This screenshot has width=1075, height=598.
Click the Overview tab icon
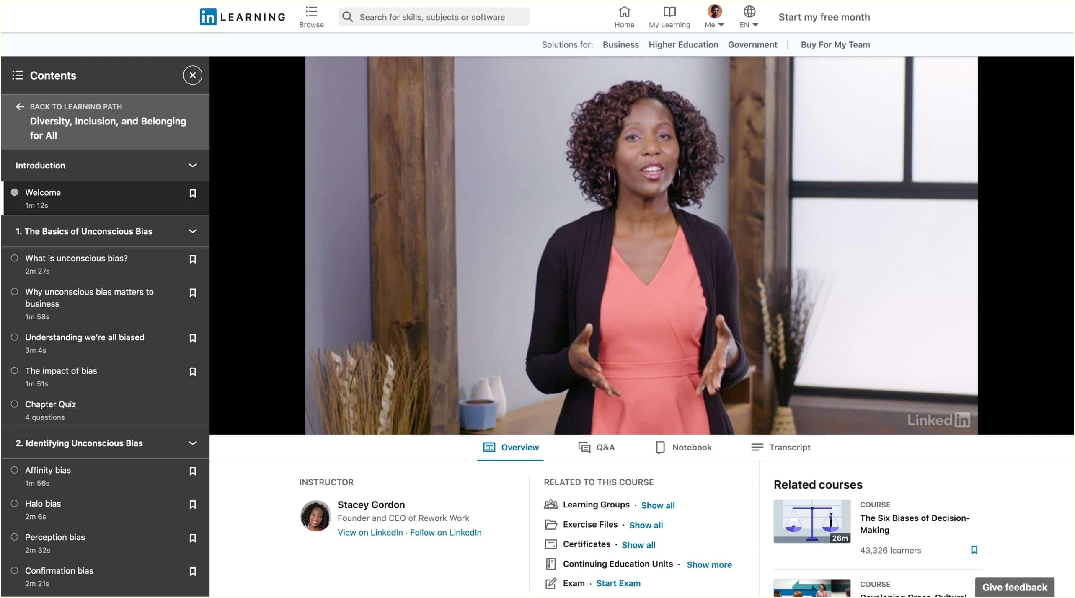point(487,447)
